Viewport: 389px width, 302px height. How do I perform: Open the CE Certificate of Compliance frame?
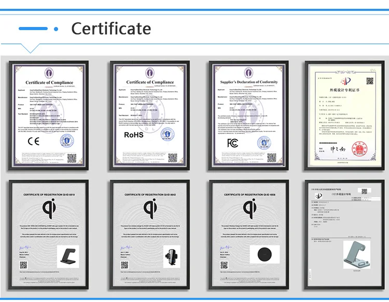49,115
